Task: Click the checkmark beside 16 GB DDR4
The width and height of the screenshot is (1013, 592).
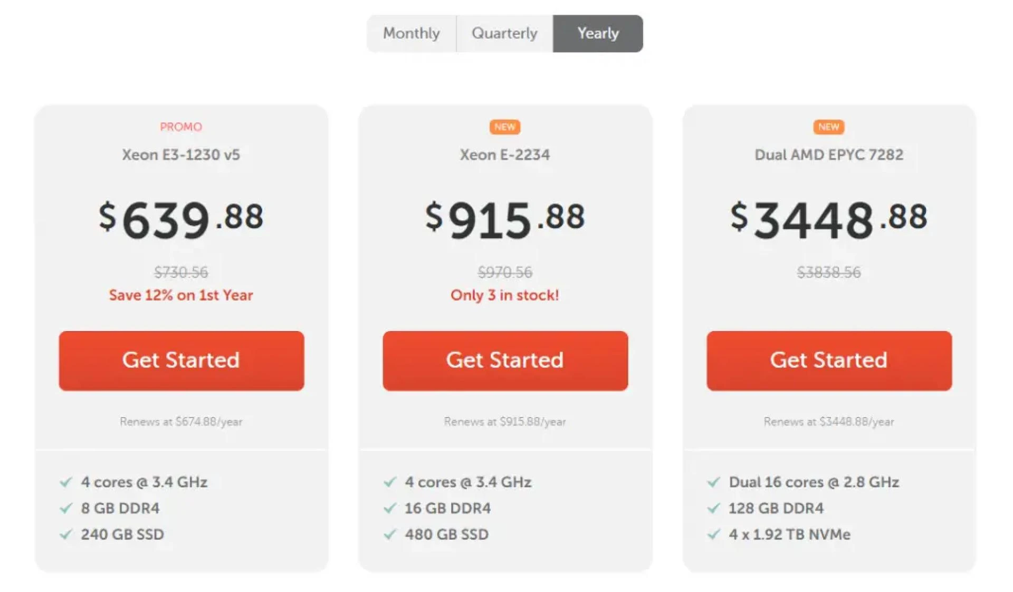Action: click(x=391, y=508)
